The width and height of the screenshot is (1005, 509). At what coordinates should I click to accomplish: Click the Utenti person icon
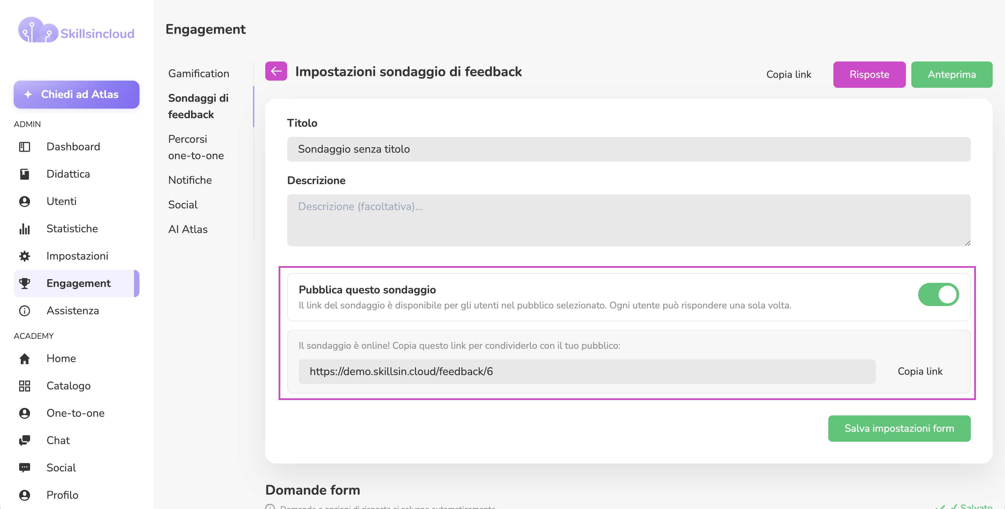point(25,202)
